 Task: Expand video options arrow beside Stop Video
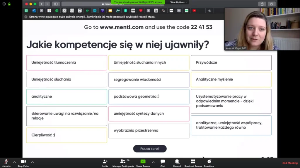(33, 162)
